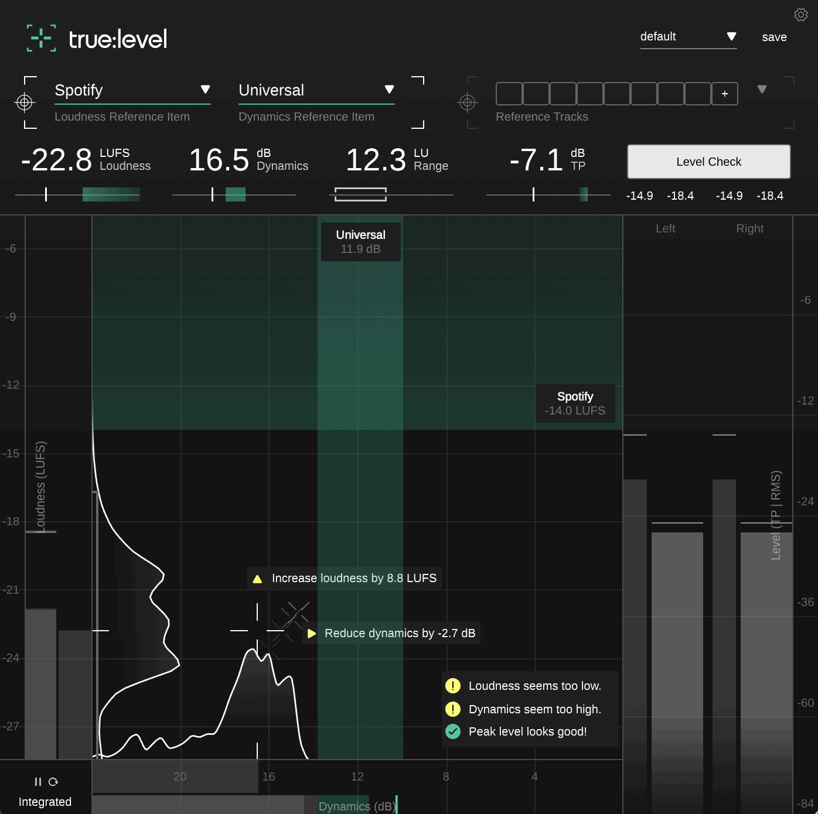Add a reference track with plus slot
Viewport: 818px width, 814px height.
pyautogui.click(x=725, y=94)
